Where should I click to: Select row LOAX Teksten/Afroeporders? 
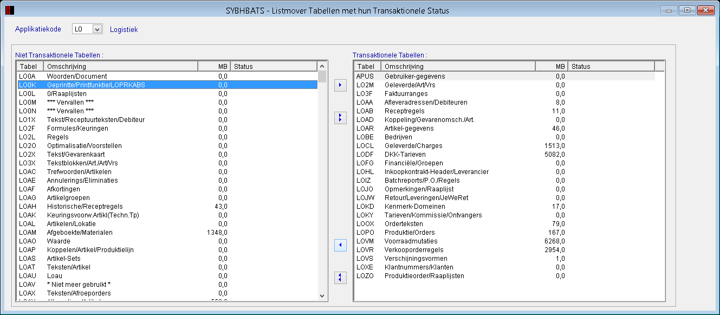pos(167,293)
